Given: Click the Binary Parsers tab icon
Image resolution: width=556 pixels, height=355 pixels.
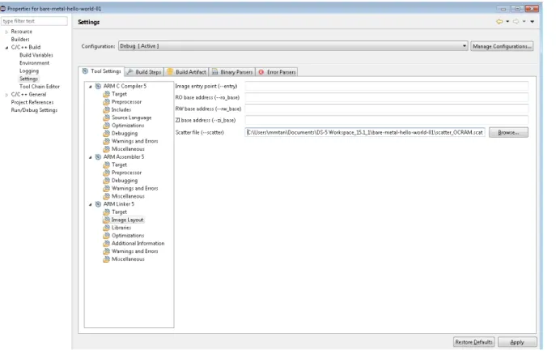Looking at the screenshot, I should [215, 71].
